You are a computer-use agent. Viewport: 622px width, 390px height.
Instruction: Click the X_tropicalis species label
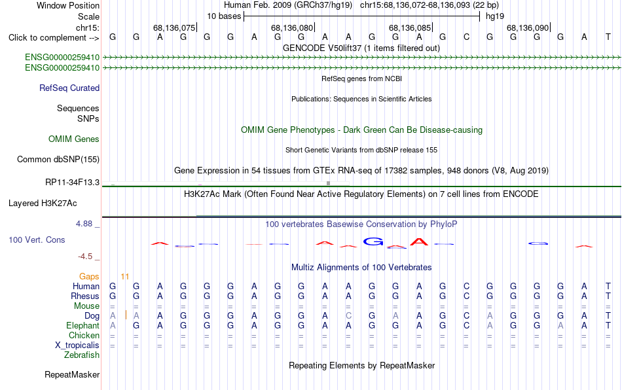tap(77, 346)
